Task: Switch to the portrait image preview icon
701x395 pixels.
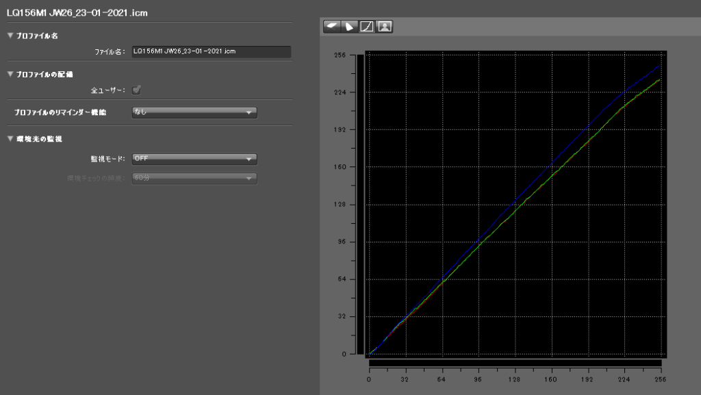Action: pos(385,27)
